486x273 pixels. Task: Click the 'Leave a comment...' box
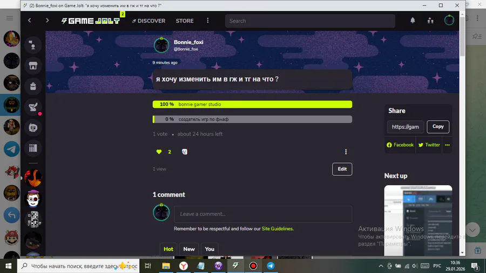pyautogui.click(x=263, y=214)
